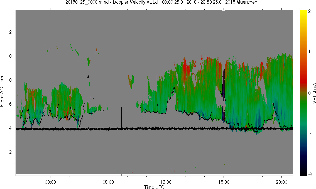Click the 13:00 time tick label
The image size is (316, 189).
166,182
